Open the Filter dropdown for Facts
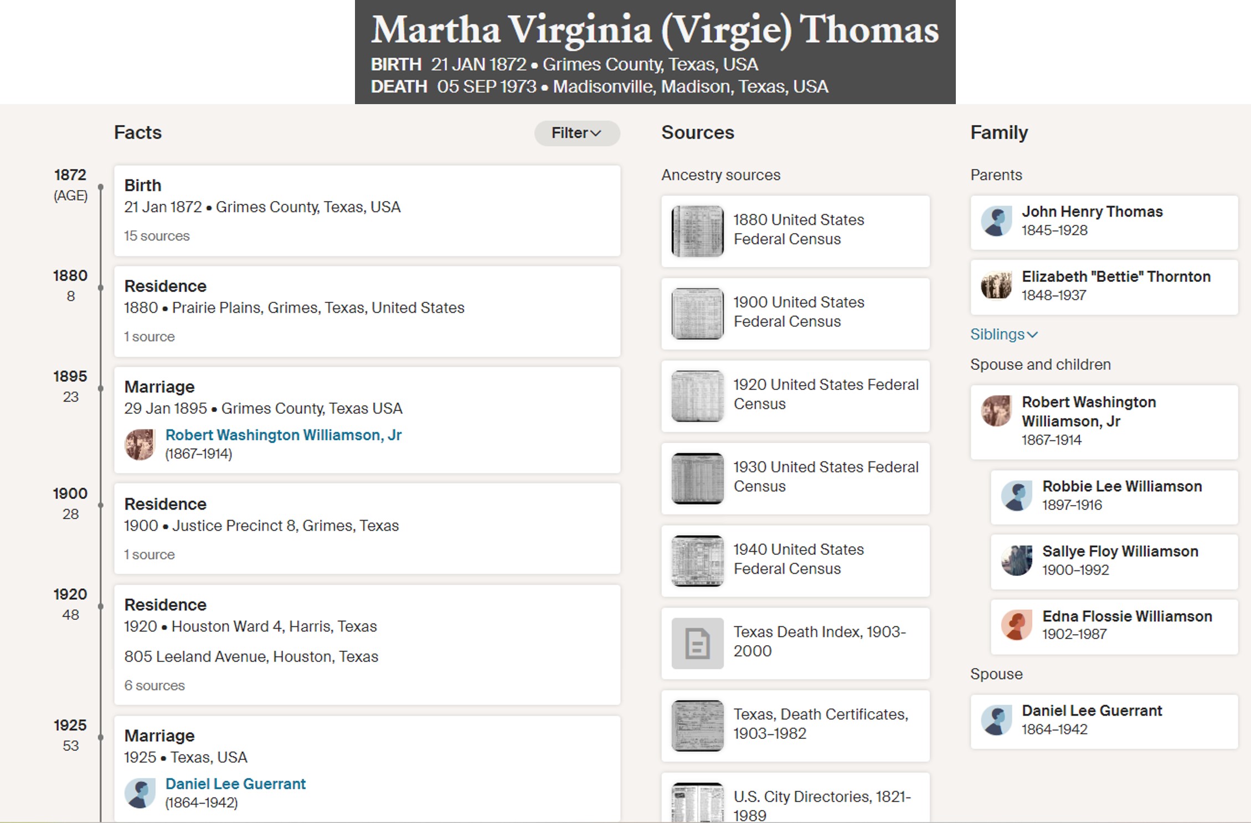Image resolution: width=1251 pixels, height=823 pixels. coord(576,133)
